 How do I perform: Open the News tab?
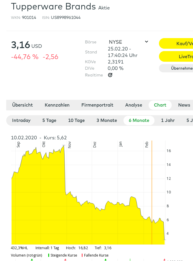click(184, 105)
